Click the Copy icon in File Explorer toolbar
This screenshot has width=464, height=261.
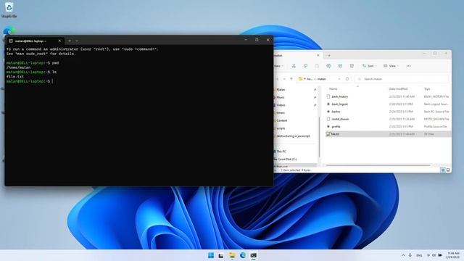click(305, 66)
